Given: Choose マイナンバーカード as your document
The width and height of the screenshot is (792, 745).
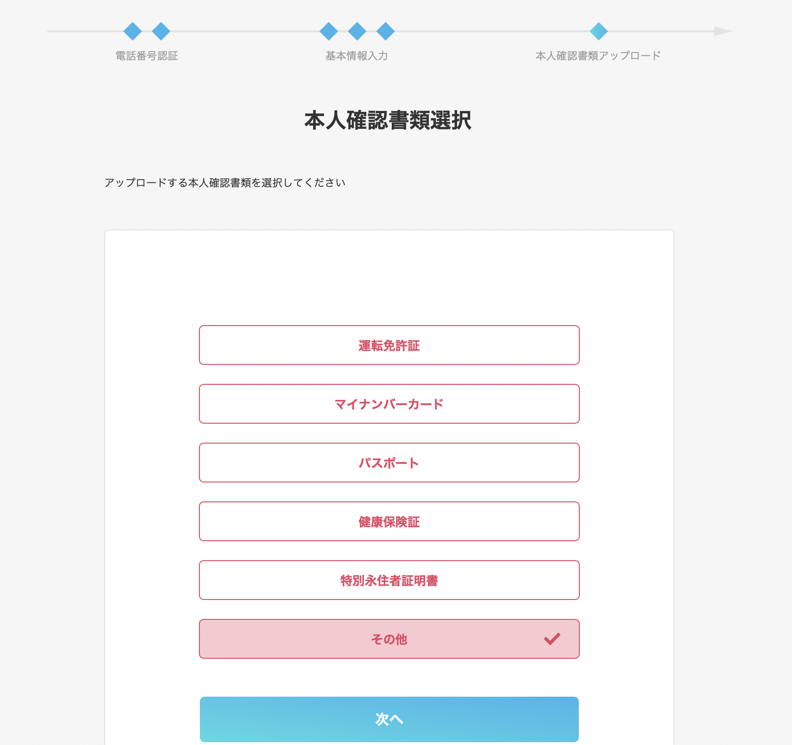Looking at the screenshot, I should 389,404.
